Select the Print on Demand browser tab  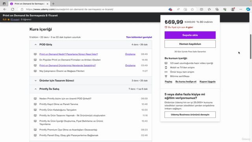[x=30, y=4]
